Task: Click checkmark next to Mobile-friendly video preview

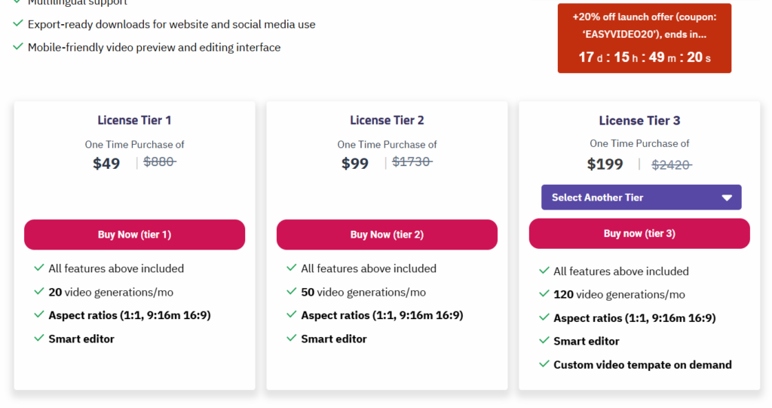Action: click(18, 46)
